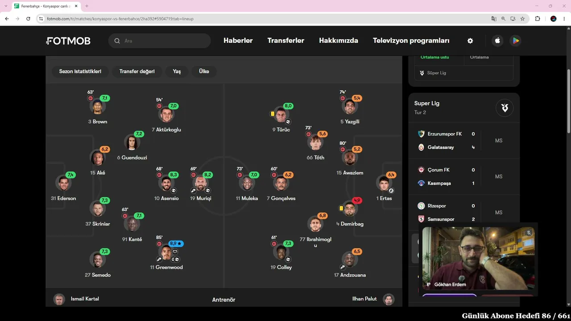
Task: Open Tóth's player photo
Action: pyautogui.click(x=315, y=143)
